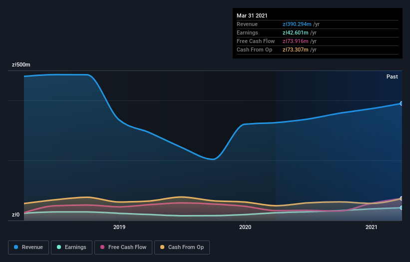Viewport: 410px width, 262px height.
Task: Toggle the Revenue legend button
Action: click(28, 247)
